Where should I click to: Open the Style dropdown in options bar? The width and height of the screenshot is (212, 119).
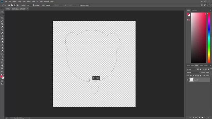click(50, 5)
